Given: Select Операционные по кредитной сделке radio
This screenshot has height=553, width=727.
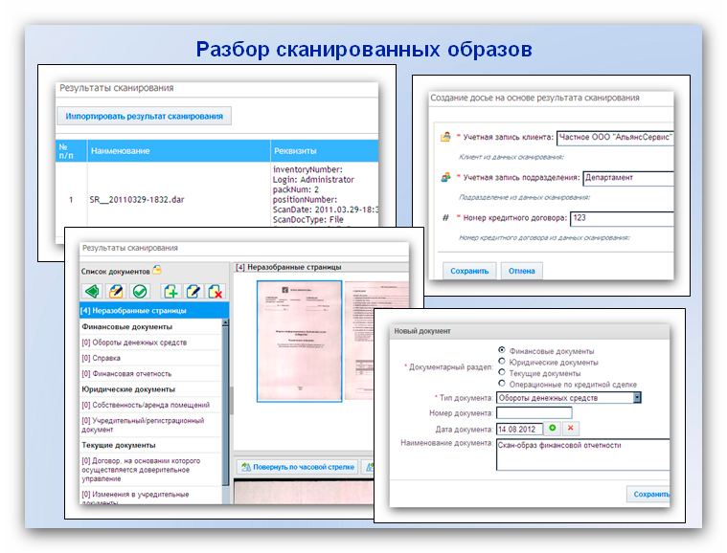Looking at the screenshot, I should point(502,383).
